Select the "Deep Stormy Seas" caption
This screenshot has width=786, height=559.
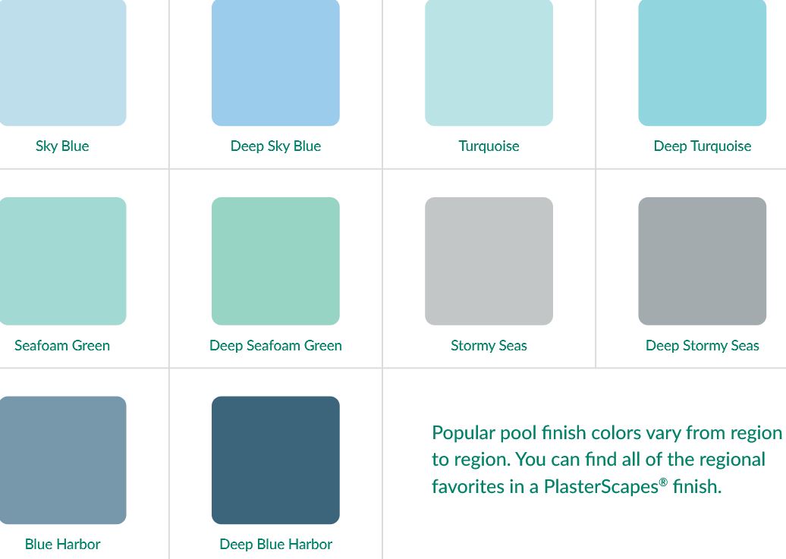[x=702, y=346]
